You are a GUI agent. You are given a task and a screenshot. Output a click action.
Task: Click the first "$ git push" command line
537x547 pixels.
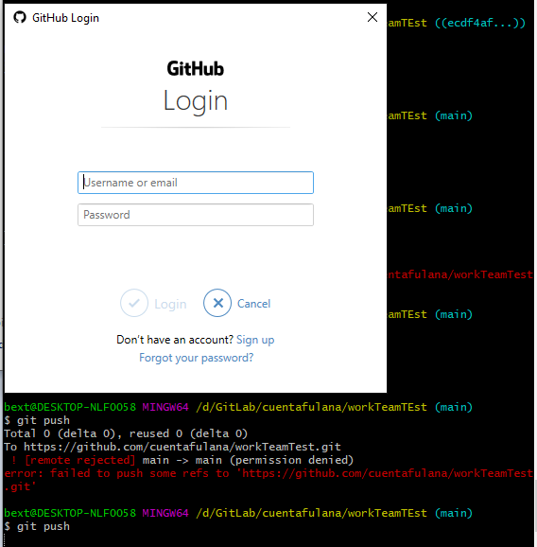(x=37, y=420)
